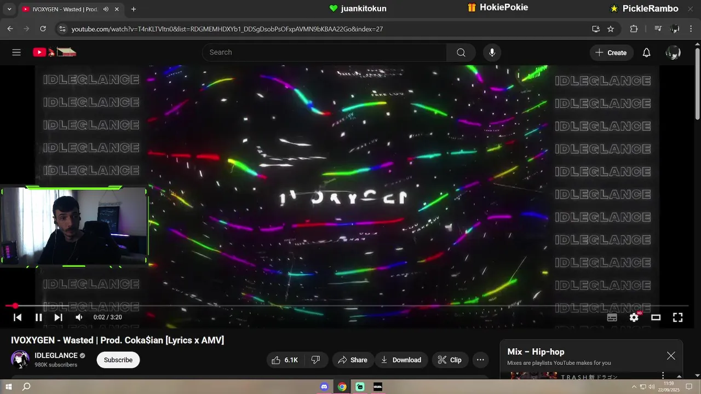This screenshot has height=394, width=701.
Task: Open Windows taskbar search
Action: click(26, 387)
